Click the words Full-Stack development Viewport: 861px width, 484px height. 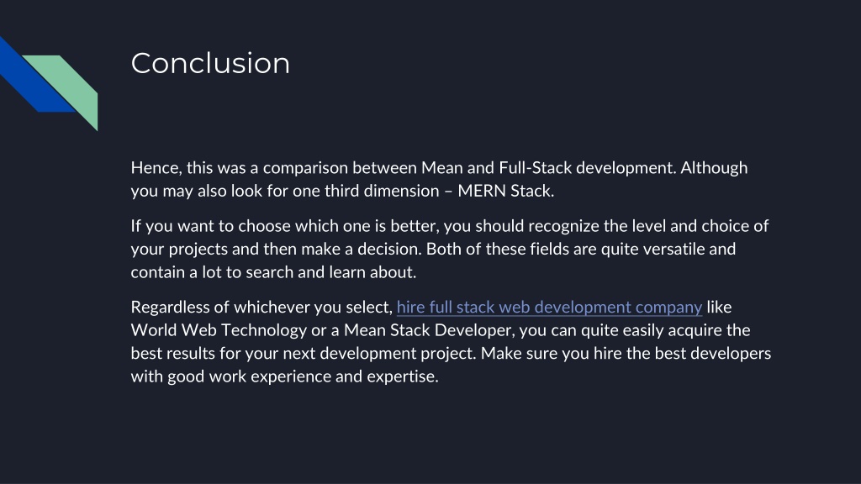point(586,168)
